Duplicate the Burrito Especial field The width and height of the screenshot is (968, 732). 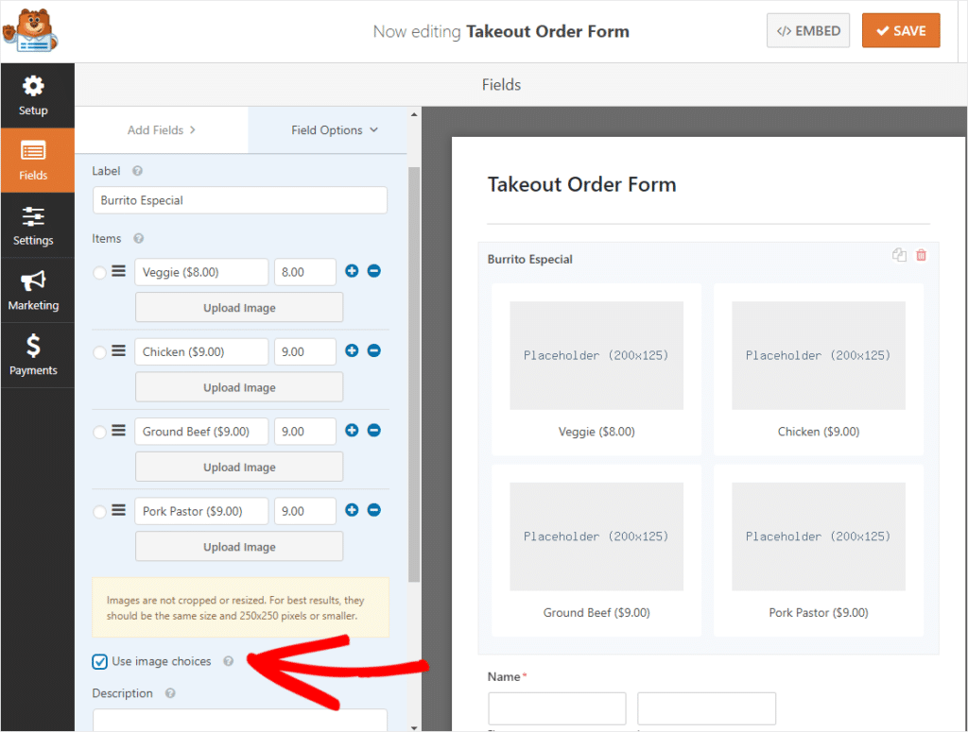pyautogui.click(x=899, y=255)
